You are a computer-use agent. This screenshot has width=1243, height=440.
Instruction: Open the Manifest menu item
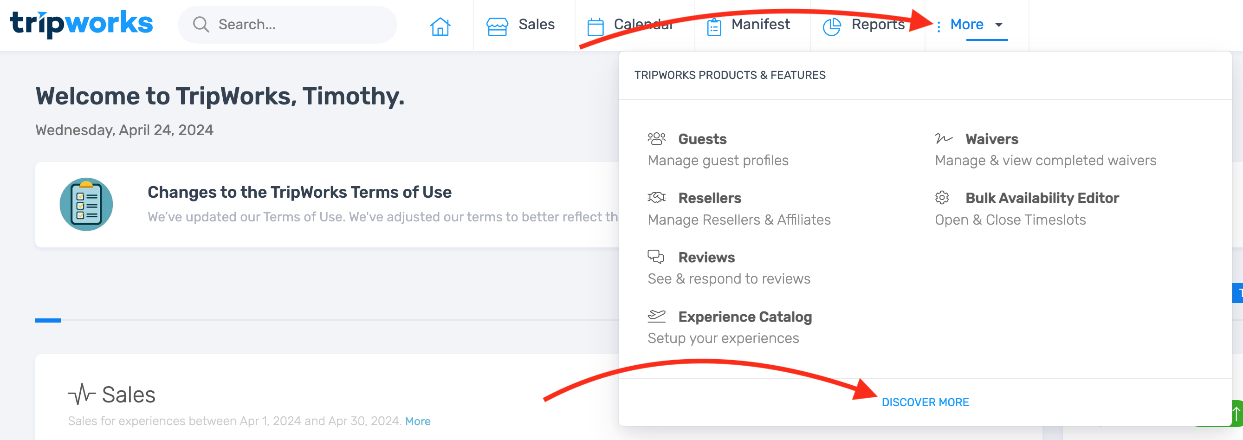[760, 24]
